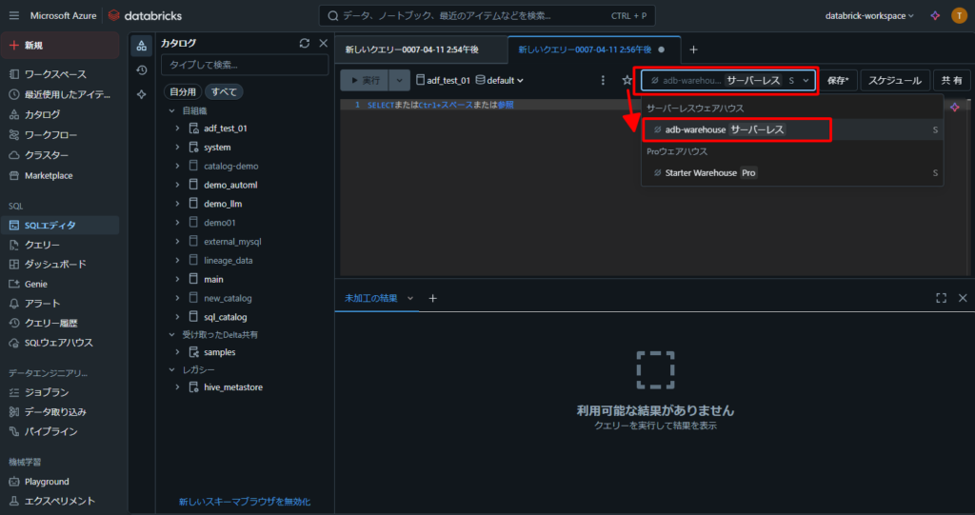Select the 自分用 filter toggle
This screenshot has width=975, height=515.
(x=183, y=92)
